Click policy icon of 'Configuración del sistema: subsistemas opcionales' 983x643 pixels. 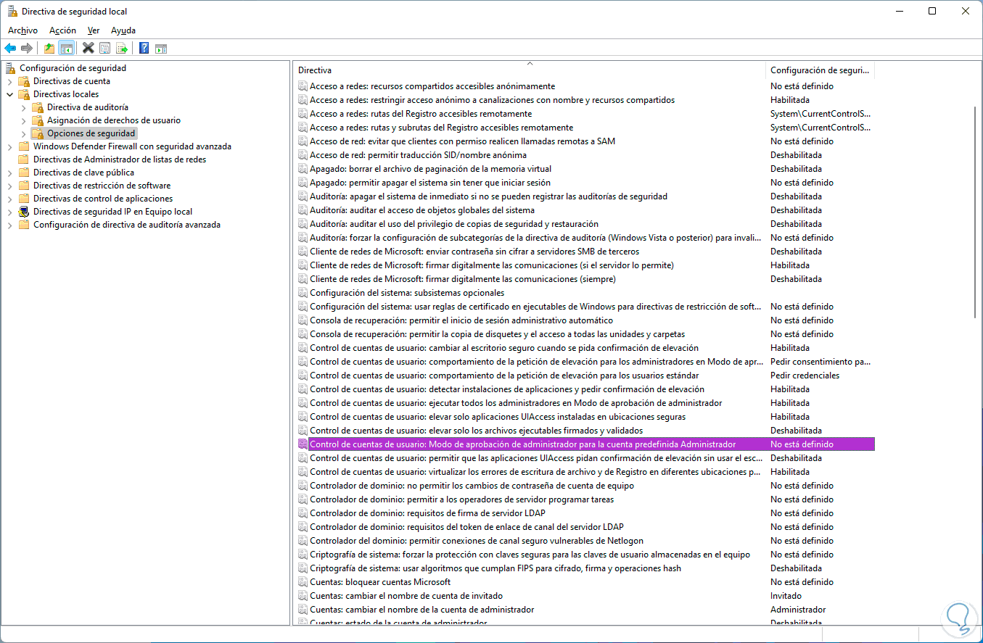(303, 293)
